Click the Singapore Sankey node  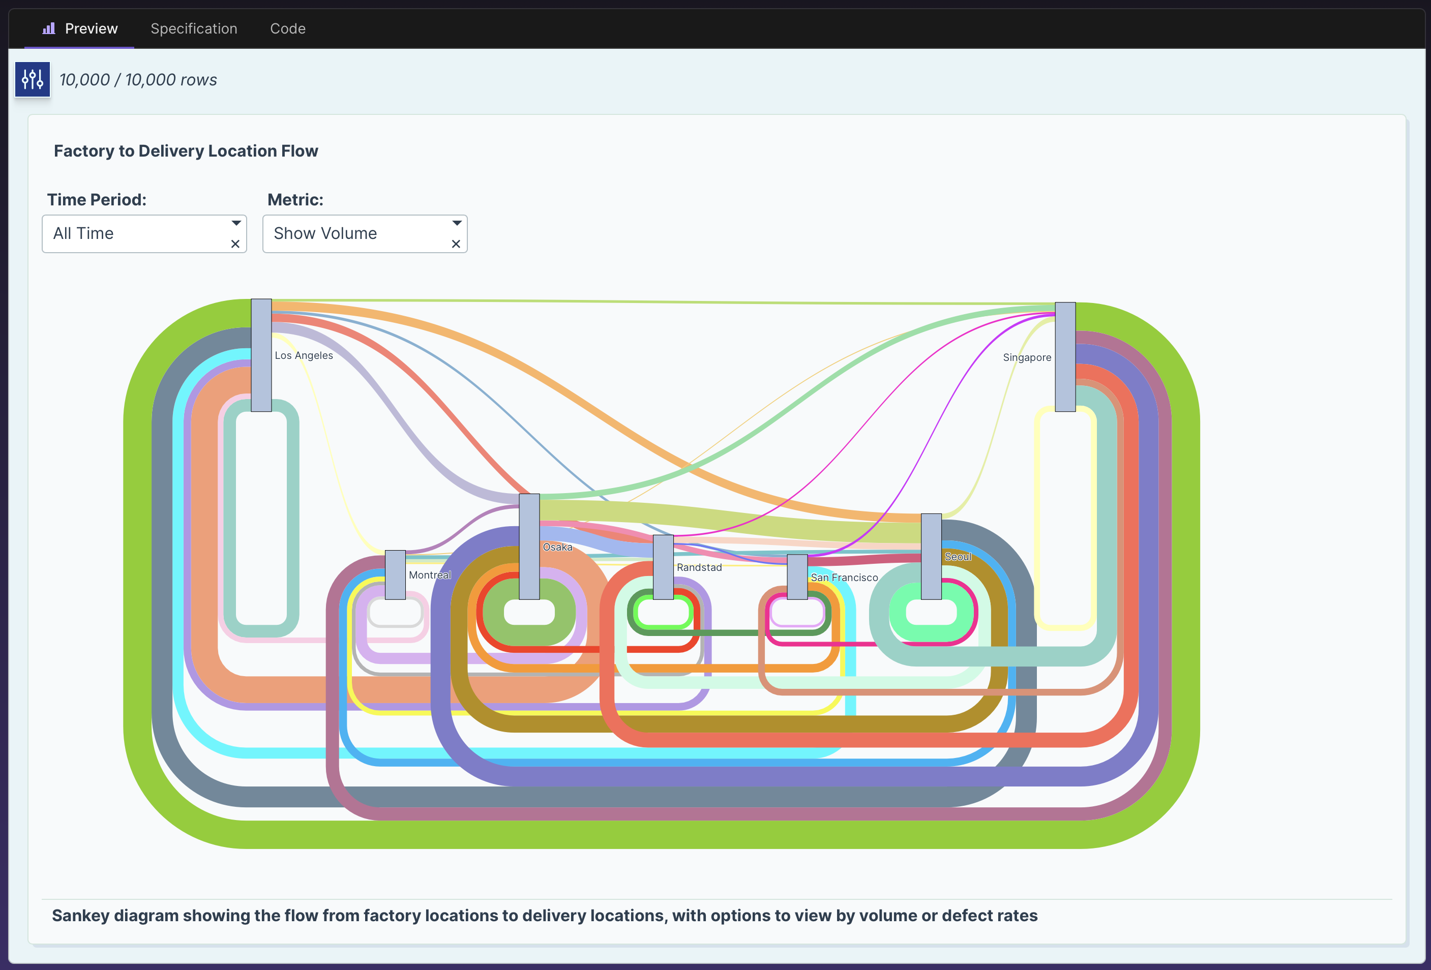click(1065, 357)
